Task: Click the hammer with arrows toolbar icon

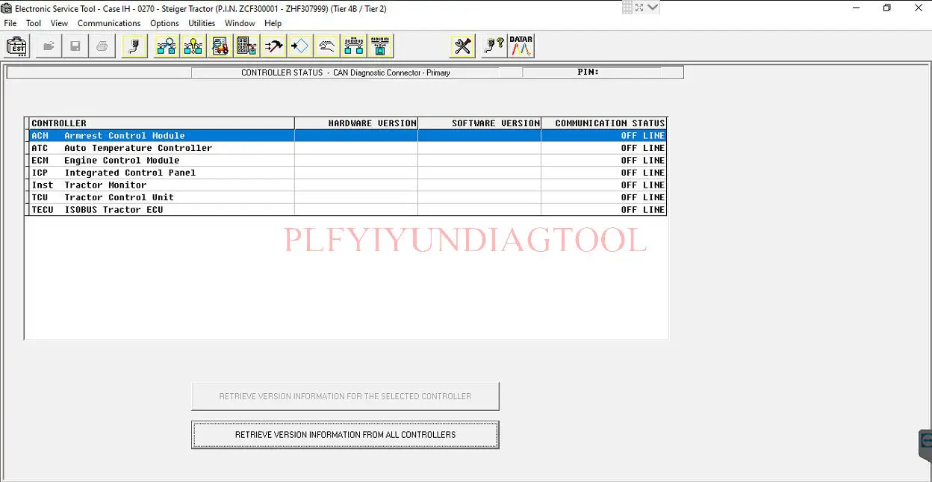Action: click(273, 46)
